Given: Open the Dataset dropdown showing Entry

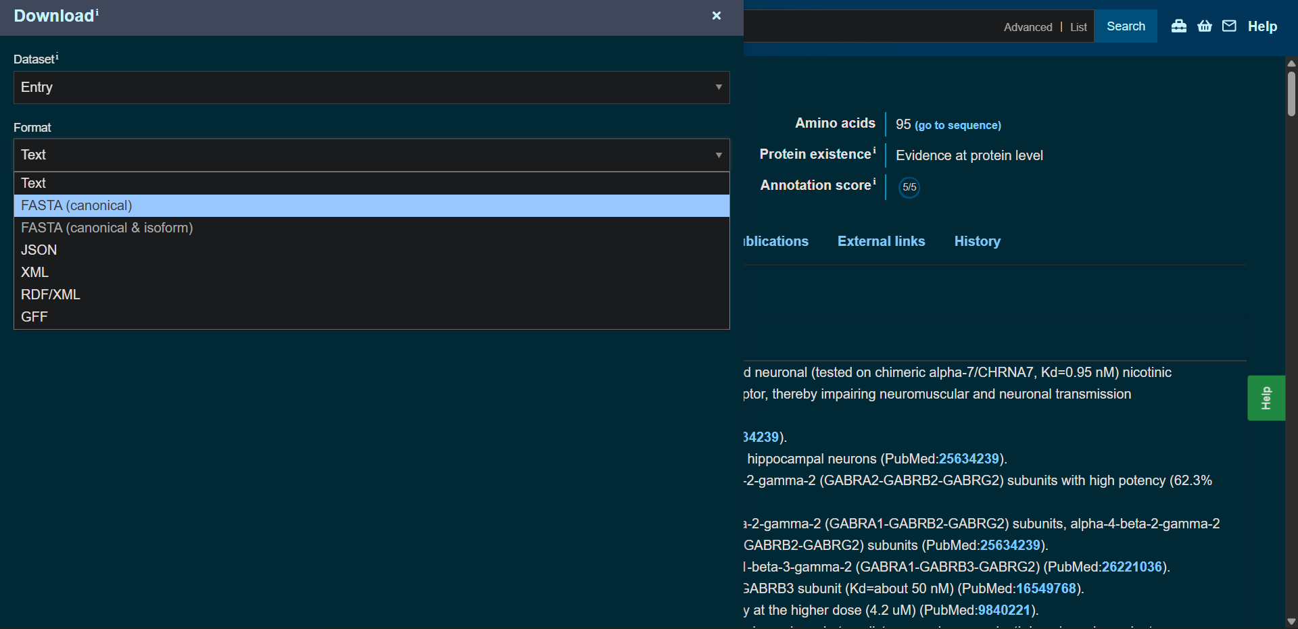Looking at the screenshot, I should click(x=371, y=87).
